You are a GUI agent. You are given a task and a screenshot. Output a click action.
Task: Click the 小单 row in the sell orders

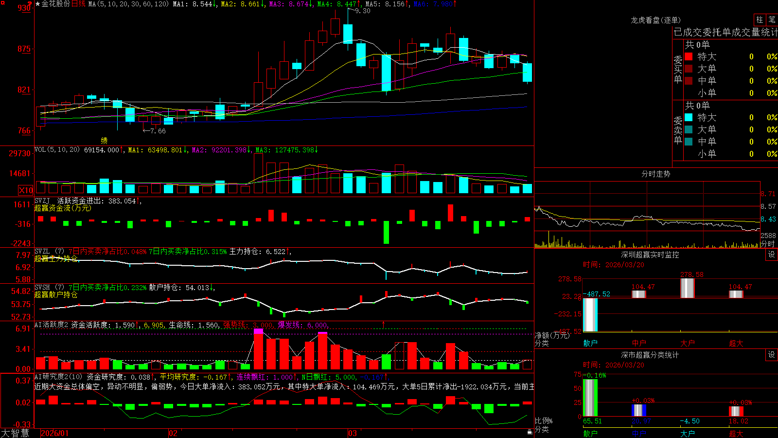731,154
